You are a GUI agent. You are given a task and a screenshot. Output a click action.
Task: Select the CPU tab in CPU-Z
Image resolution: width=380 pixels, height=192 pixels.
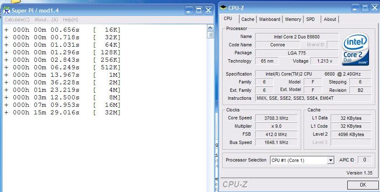(228, 19)
